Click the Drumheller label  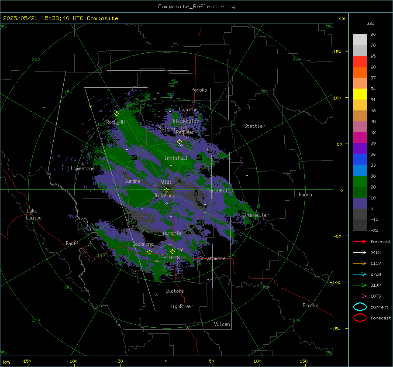255,215
